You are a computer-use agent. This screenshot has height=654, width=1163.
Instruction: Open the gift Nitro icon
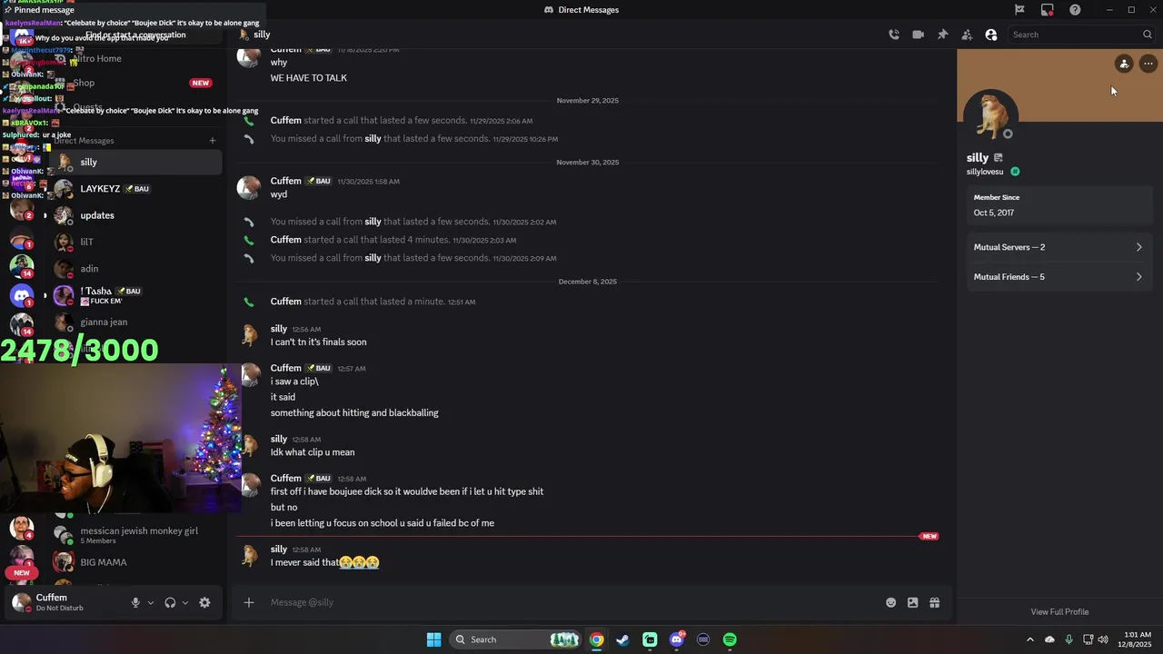click(934, 602)
